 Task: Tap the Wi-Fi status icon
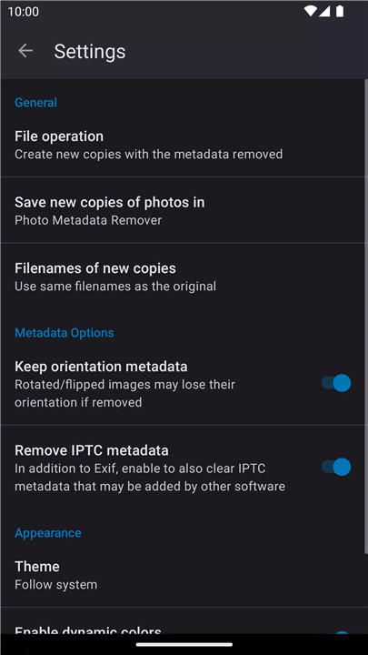pyautogui.click(x=311, y=11)
